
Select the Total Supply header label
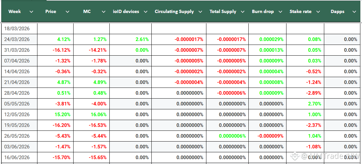click(x=223, y=11)
